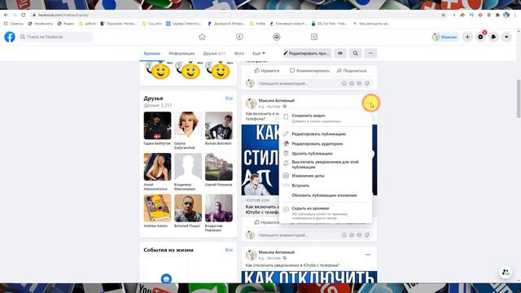Click the plus Create button
The height and width of the screenshot is (293, 521).
(x=467, y=37)
